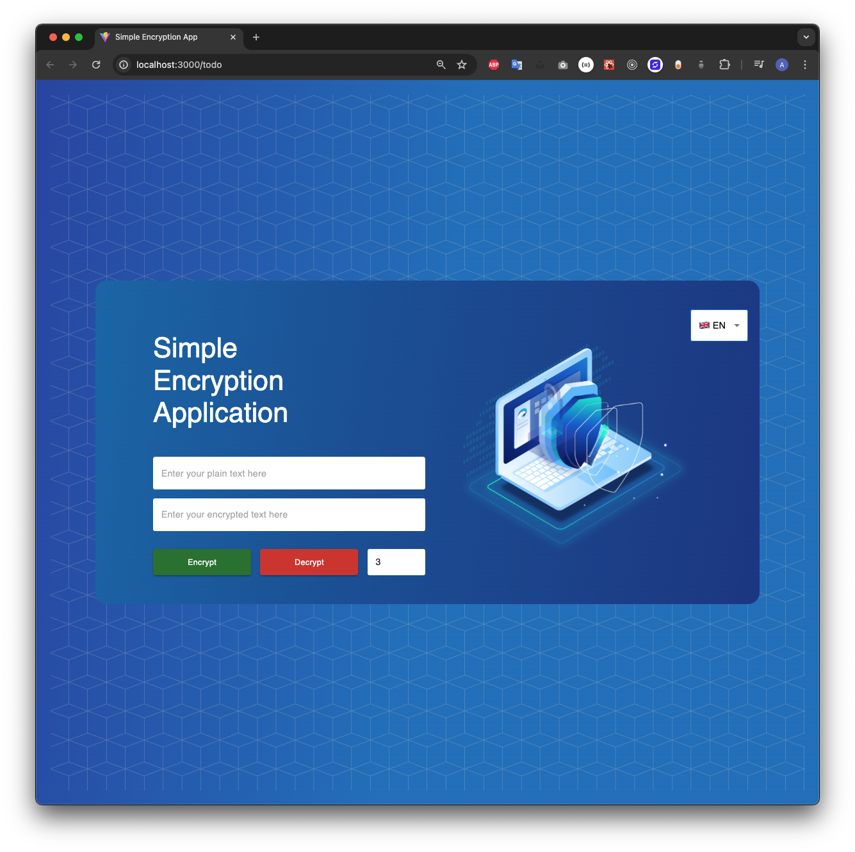View site information icon in address bar
This screenshot has height=852, width=855.
[124, 65]
